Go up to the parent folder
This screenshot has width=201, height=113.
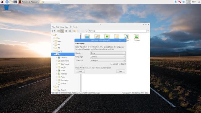(86, 31)
